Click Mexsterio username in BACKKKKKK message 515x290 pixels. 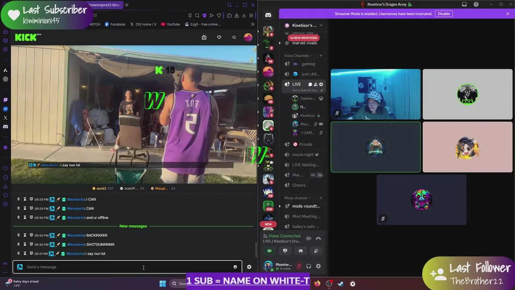tap(76, 235)
